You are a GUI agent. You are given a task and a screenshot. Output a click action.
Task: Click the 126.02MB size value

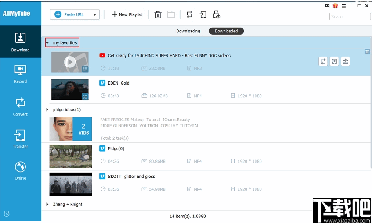158,96
